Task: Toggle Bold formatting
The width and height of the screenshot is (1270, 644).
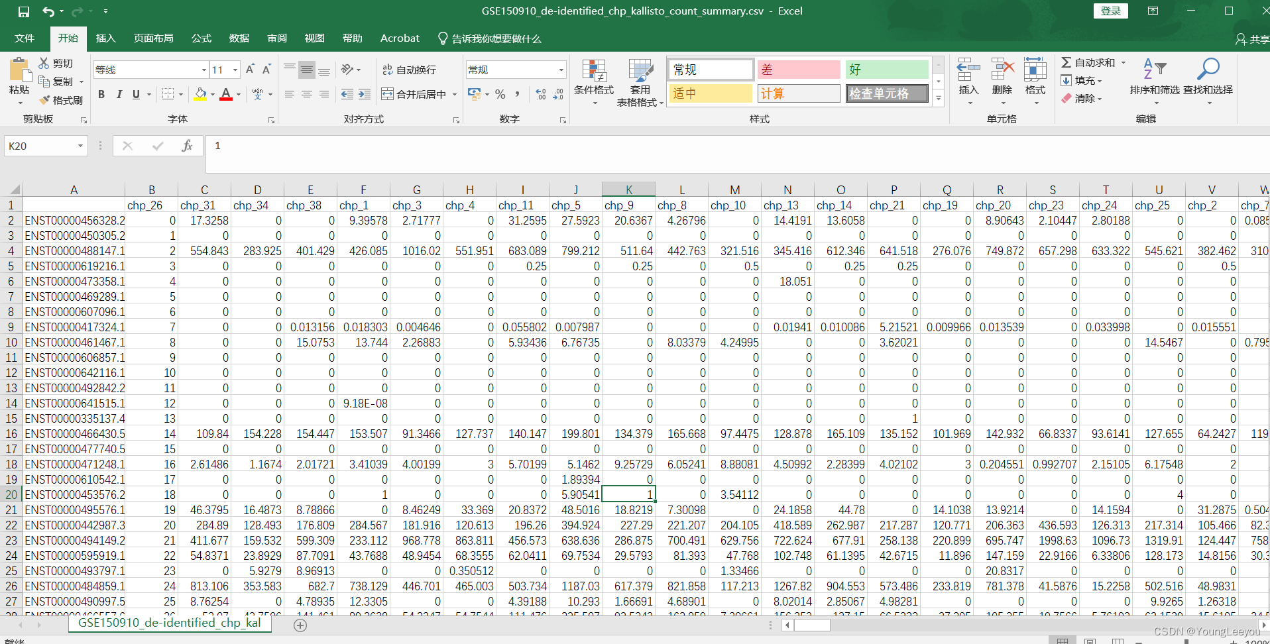Action: pos(101,94)
